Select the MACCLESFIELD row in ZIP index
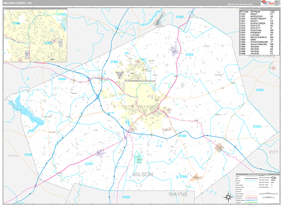 point(257,37)
